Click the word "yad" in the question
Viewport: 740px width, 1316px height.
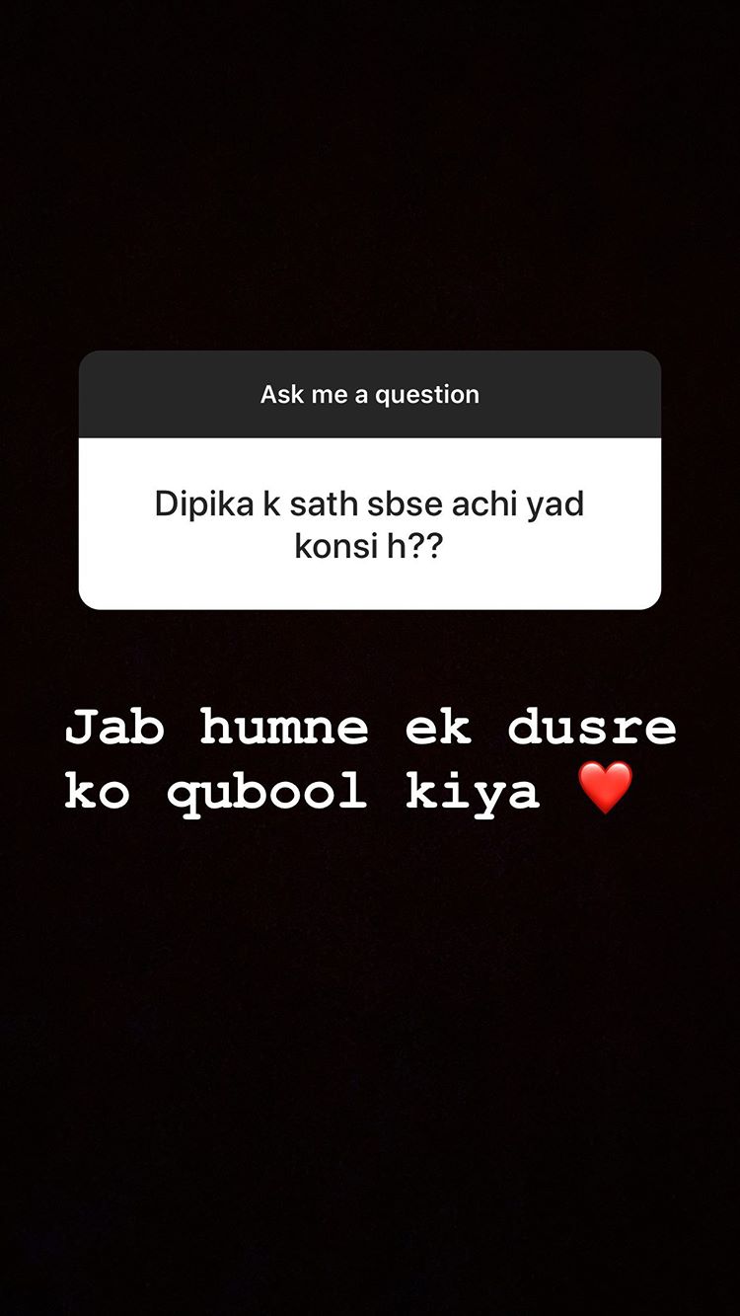555,504
